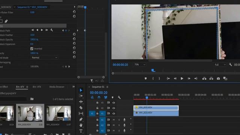
Task: Select the Selection tool arrow
Action: click(x=81, y=90)
